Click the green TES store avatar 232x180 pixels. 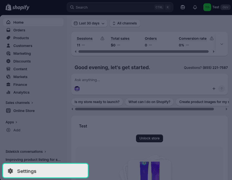click(207, 7)
